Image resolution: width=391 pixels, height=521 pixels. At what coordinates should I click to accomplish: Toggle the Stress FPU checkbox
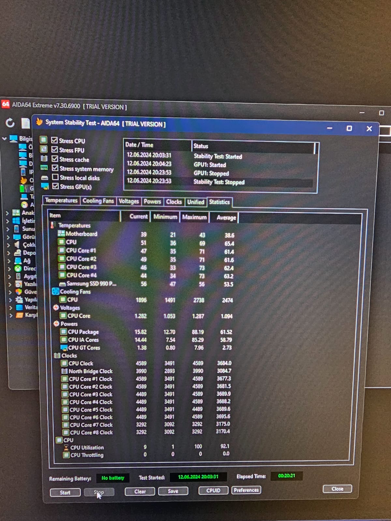55,149
